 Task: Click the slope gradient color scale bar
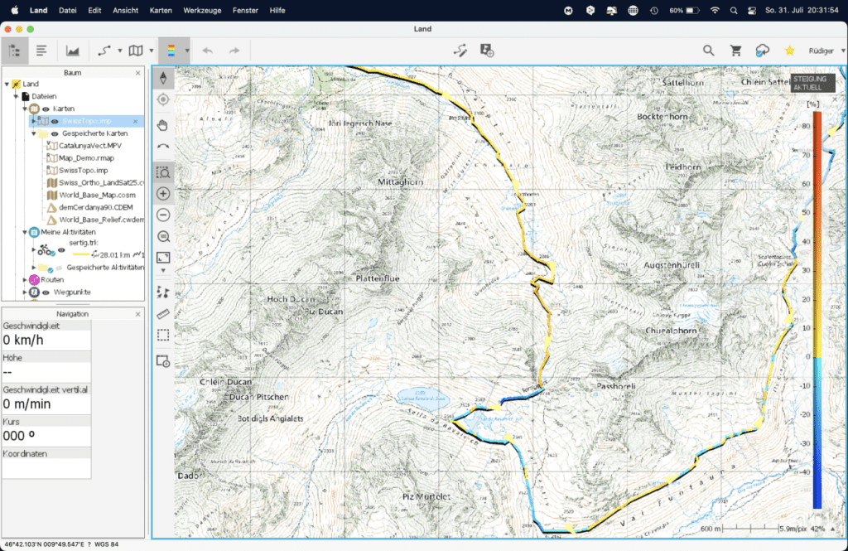click(x=817, y=308)
